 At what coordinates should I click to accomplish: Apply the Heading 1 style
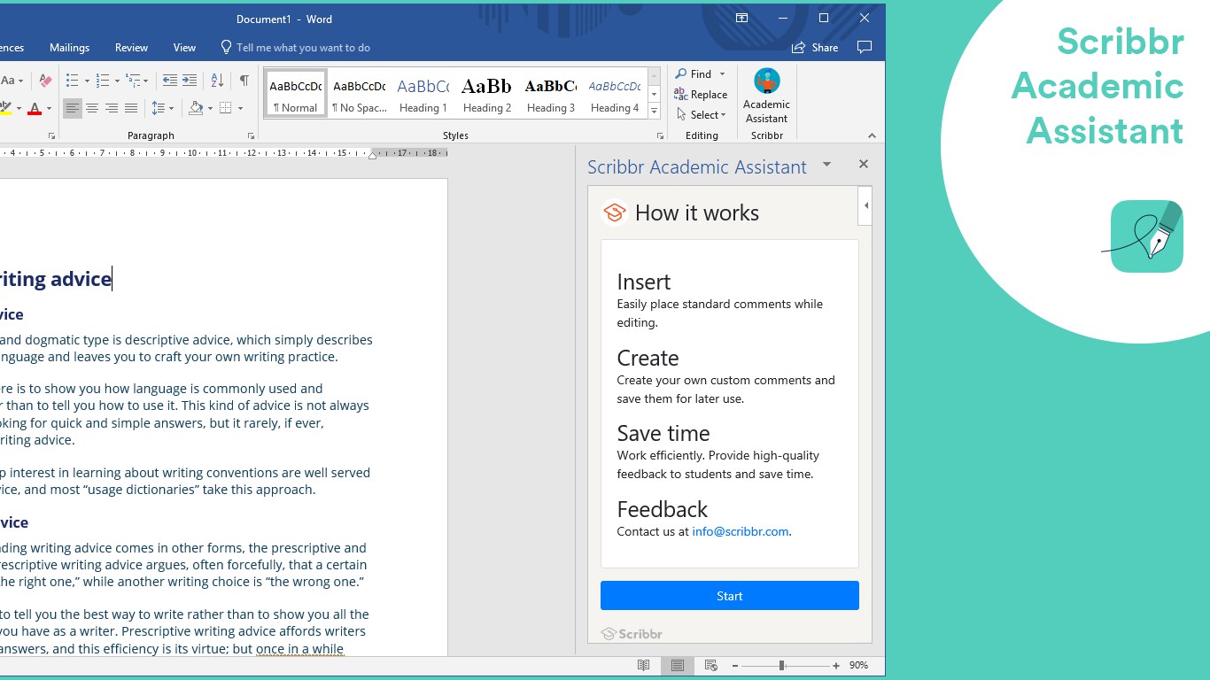(423, 94)
